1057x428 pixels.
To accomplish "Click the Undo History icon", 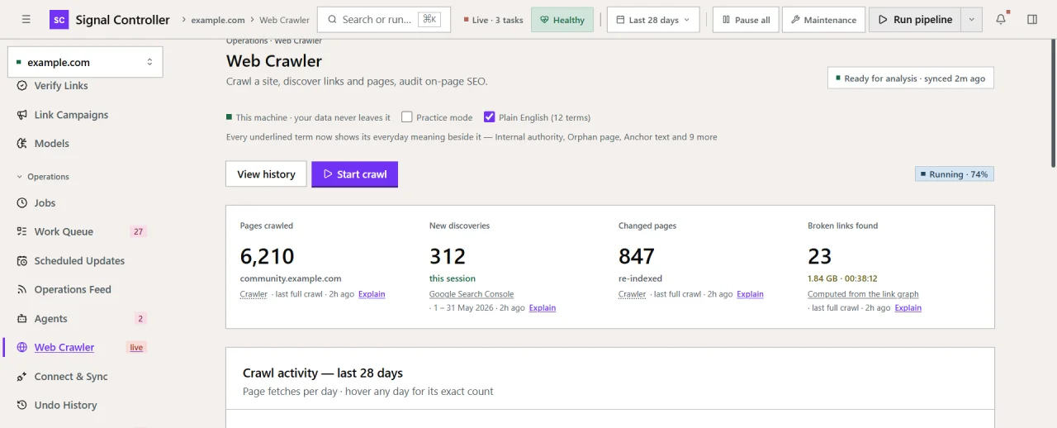I will (22, 406).
